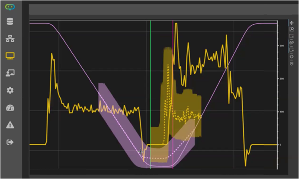Activate the box zoom magnifier tool

pos(292,29)
